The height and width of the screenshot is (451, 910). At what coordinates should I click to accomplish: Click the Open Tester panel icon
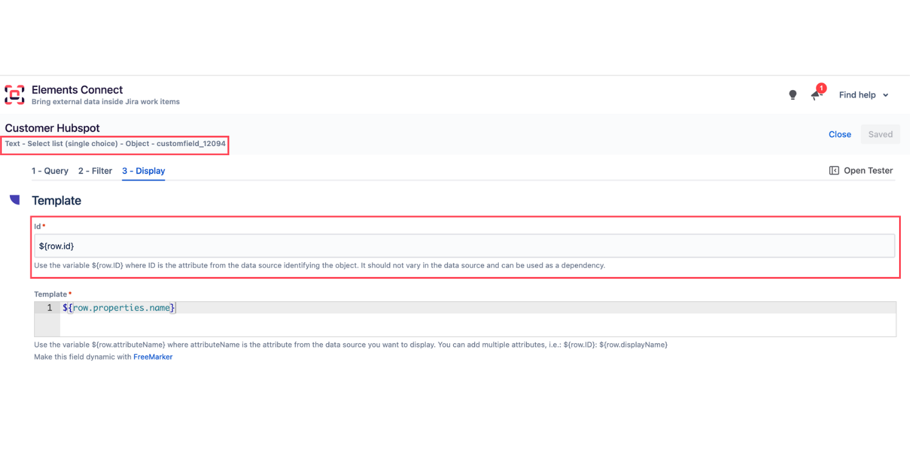834,170
